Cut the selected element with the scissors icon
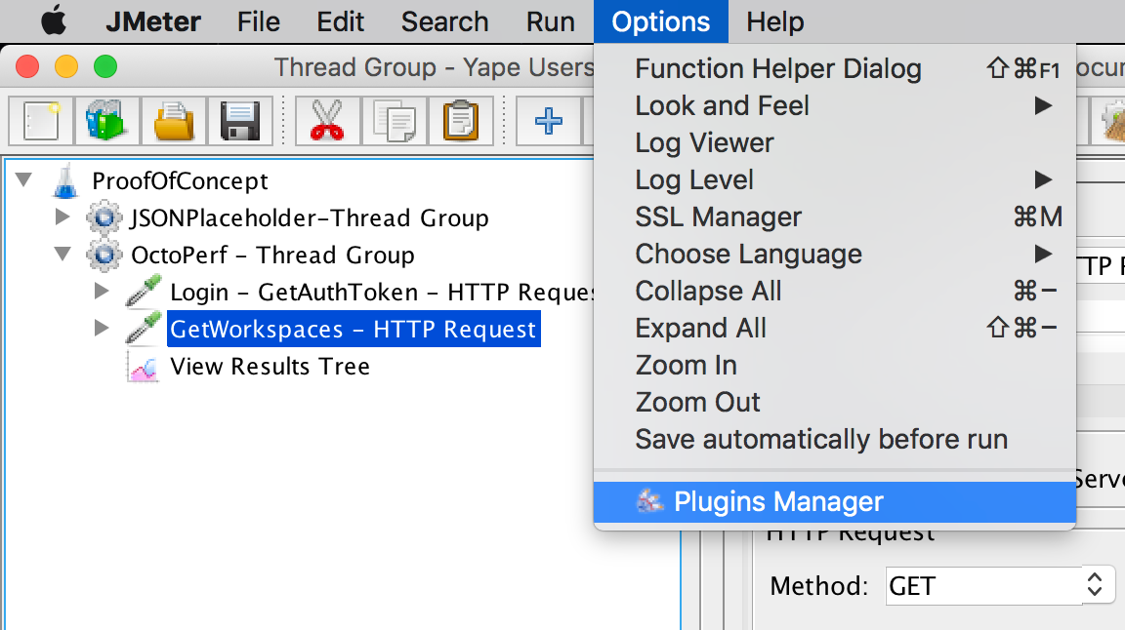The width and height of the screenshot is (1125, 630). [327, 121]
